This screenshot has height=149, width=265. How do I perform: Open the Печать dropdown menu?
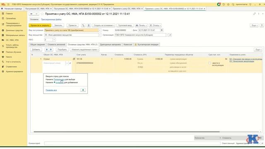tap(141, 25)
